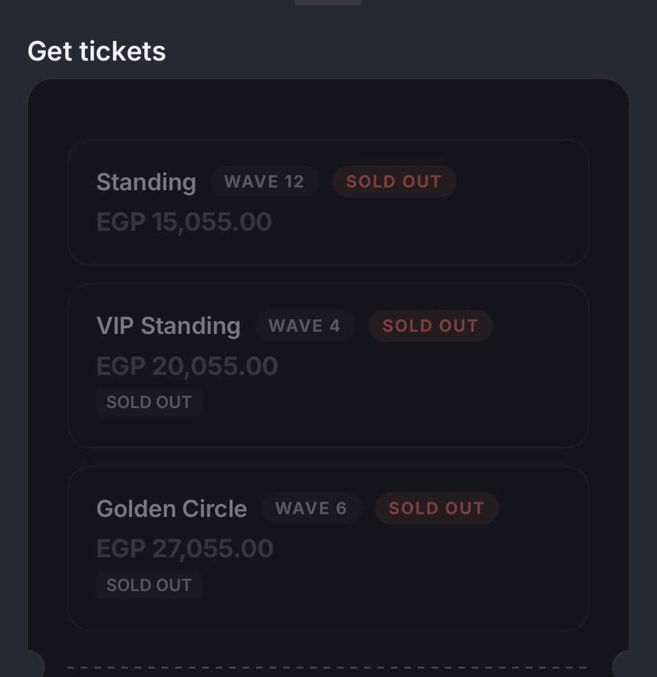Click red SOLD OUT badge beside Standing

click(x=394, y=182)
